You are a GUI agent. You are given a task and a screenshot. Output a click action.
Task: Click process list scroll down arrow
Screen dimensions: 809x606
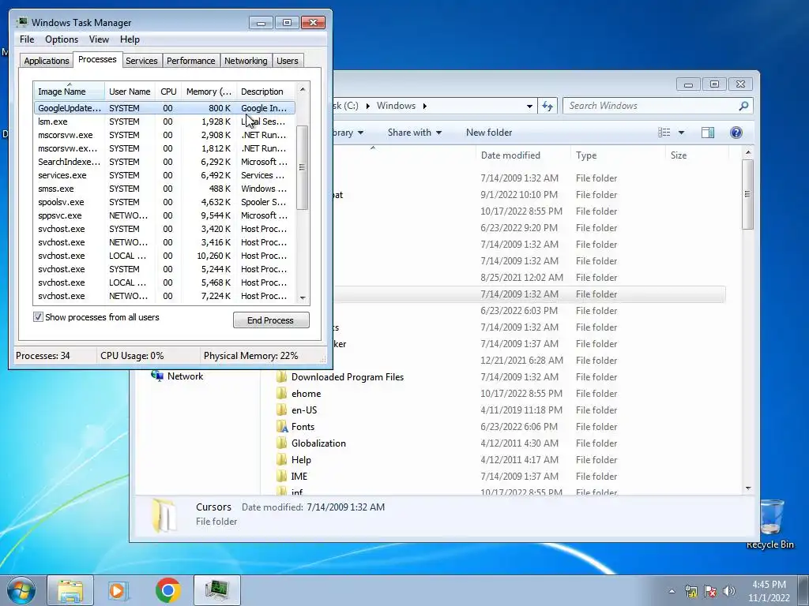pos(303,297)
